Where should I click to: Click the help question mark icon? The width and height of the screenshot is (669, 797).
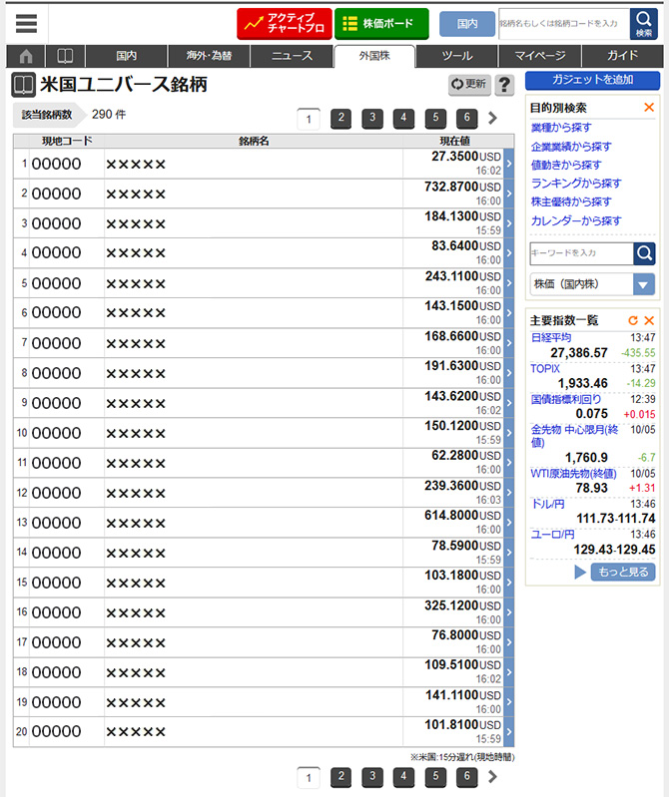(505, 85)
